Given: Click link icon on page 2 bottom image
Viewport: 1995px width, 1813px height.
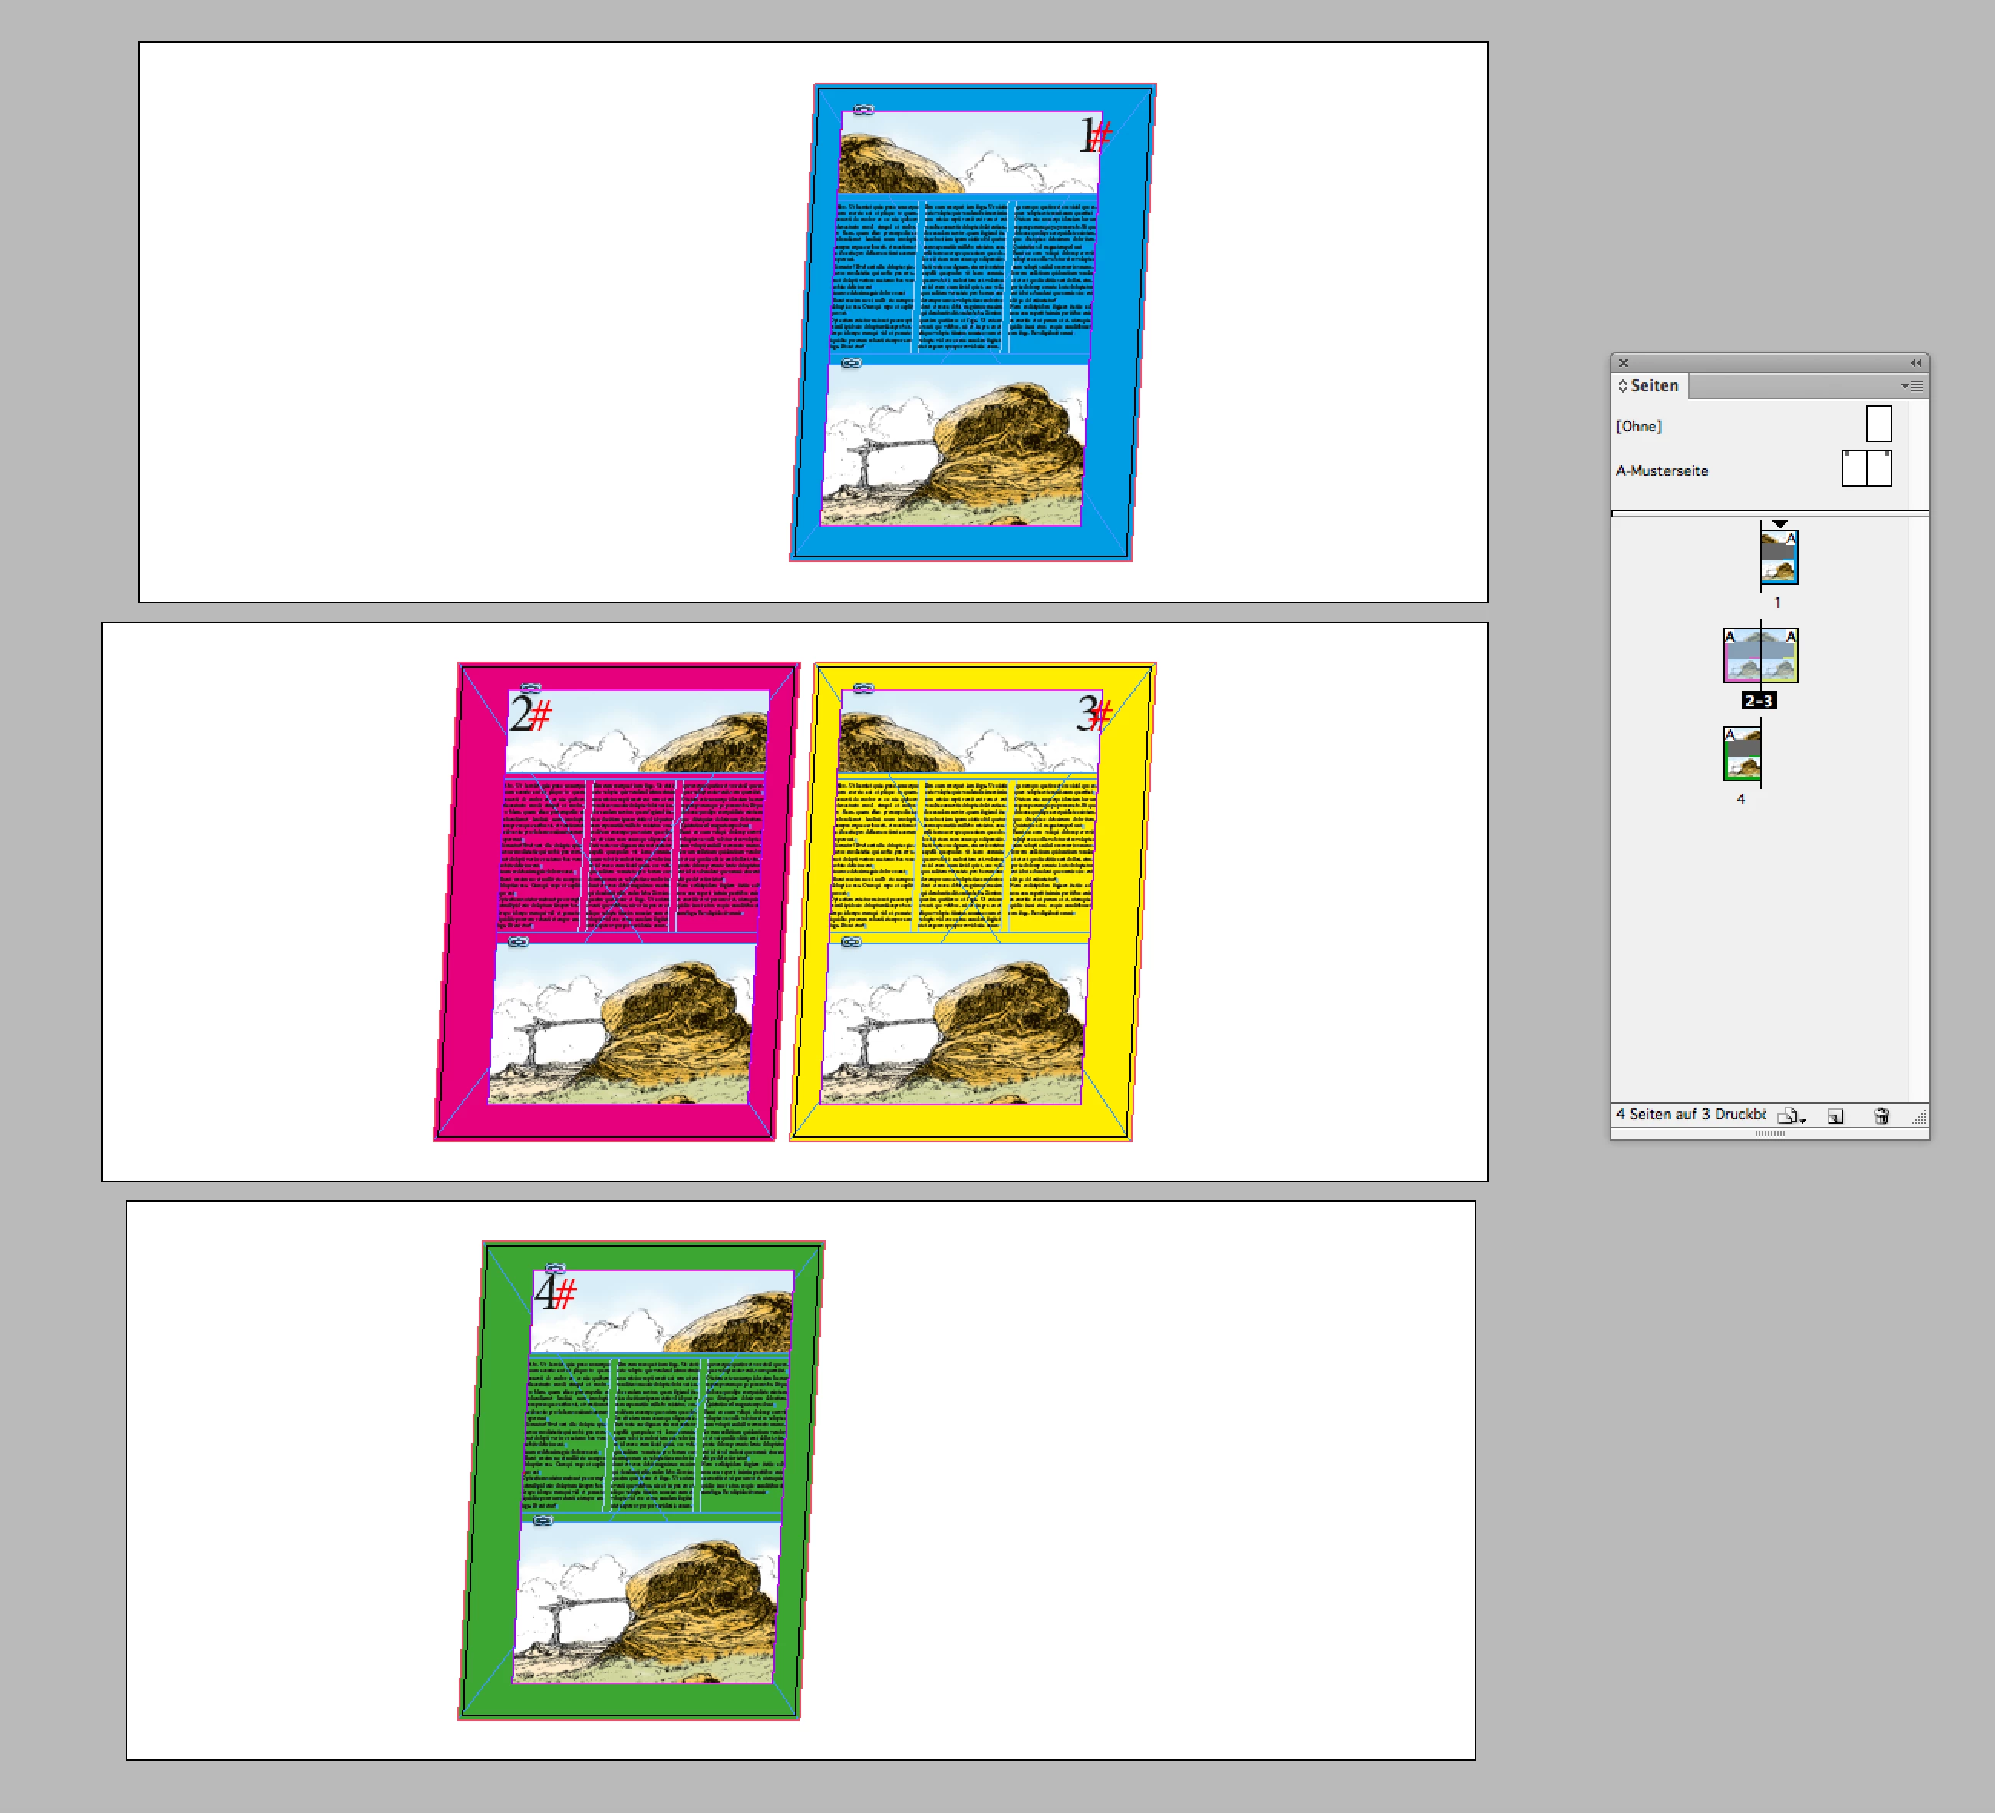Looking at the screenshot, I should pos(518,942).
